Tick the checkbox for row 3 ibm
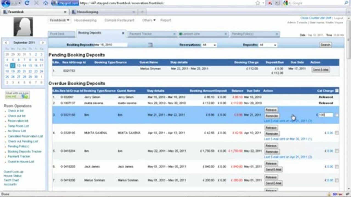351x197 pixels. (337, 115)
